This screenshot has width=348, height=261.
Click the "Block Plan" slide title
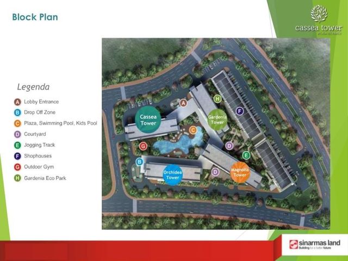coord(35,17)
